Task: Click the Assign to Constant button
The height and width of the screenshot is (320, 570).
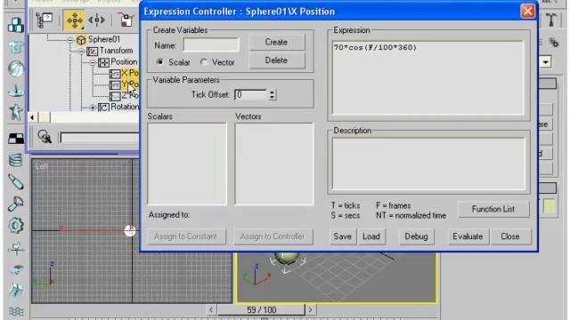Action: [186, 236]
